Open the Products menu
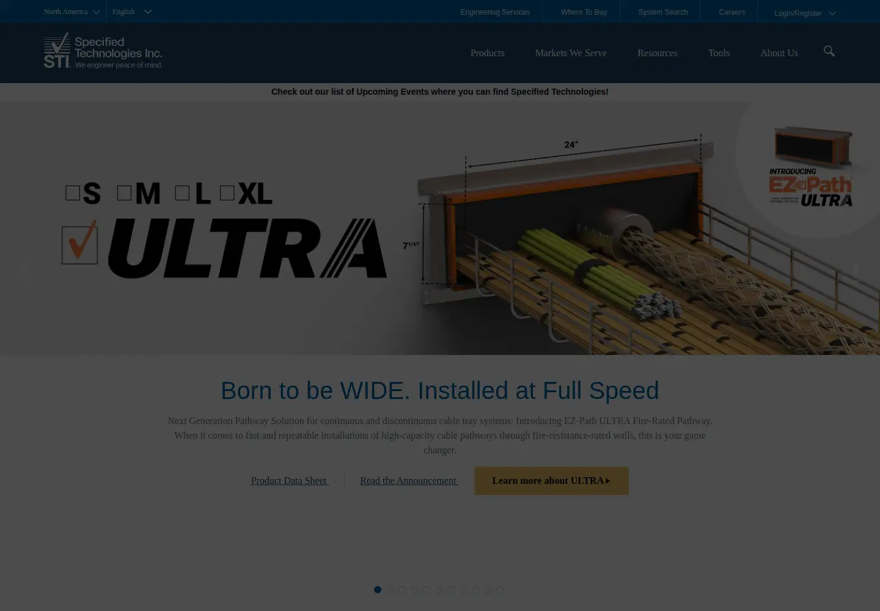Screen dimensions: 880x611 pyautogui.click(x=488, y=53)
